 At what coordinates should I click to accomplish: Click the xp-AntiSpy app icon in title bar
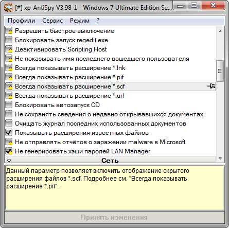coord(8,8)
